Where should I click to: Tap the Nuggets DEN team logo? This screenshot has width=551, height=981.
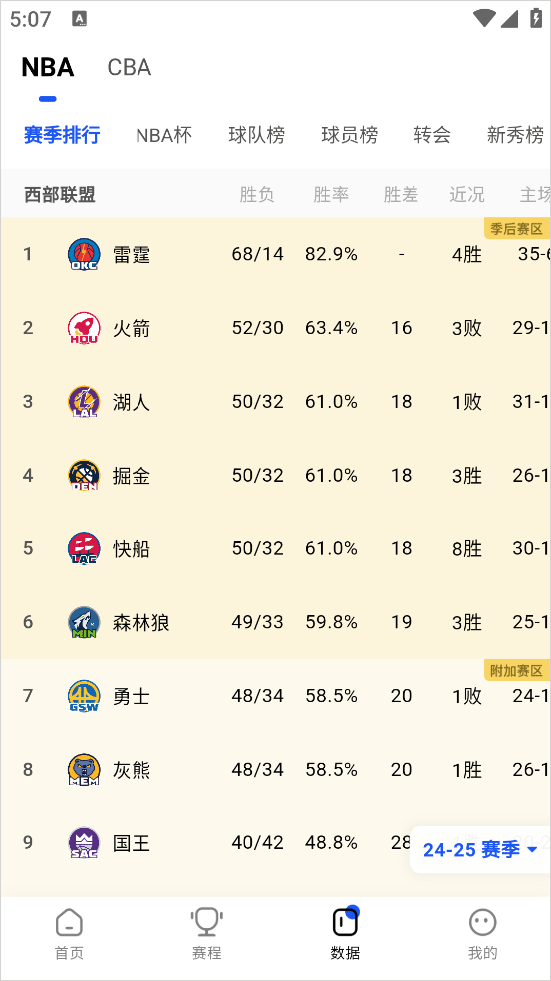click(84, 475)
